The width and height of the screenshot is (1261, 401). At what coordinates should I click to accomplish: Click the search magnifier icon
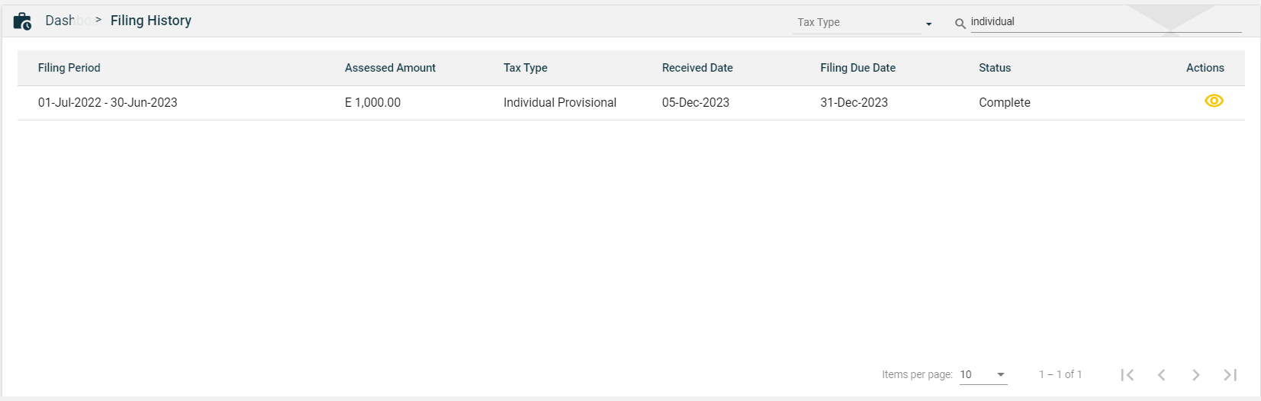tap(960, 24)
